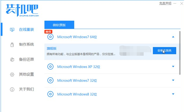Click the disc icon beside Windows7 64位
The image size is (193, 112).
click(50, 37)
